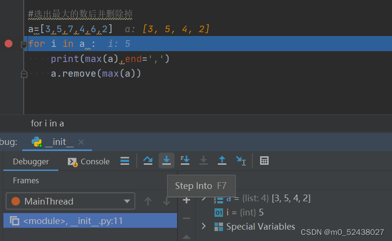Click the 'for i in a' breadcrumb

point(47,123)
